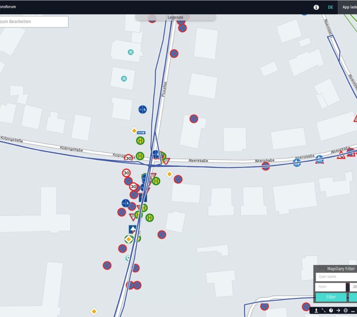The height and width of the screenshot is (317, 357).
Task: Expand the Legende panel
Action: pyautogui.click(x=175, y=17)
